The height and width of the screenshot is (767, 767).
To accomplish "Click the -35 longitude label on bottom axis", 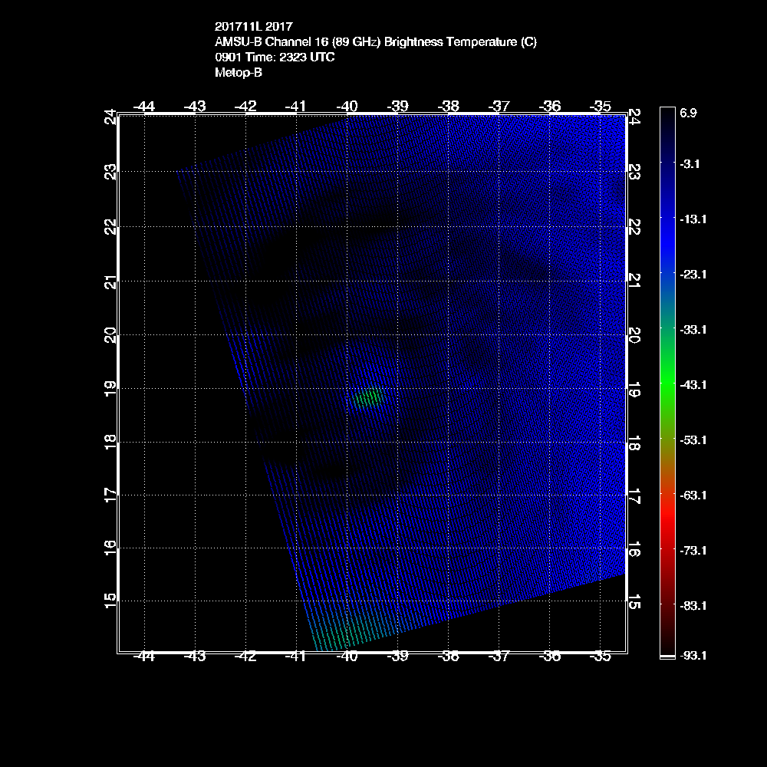I will pos(601,657).
